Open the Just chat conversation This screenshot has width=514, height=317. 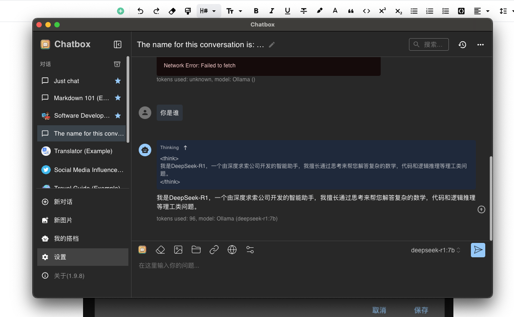81,81
